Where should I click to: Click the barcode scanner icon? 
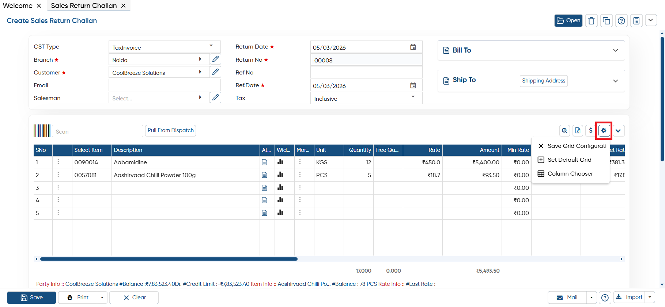coord(42,131)
